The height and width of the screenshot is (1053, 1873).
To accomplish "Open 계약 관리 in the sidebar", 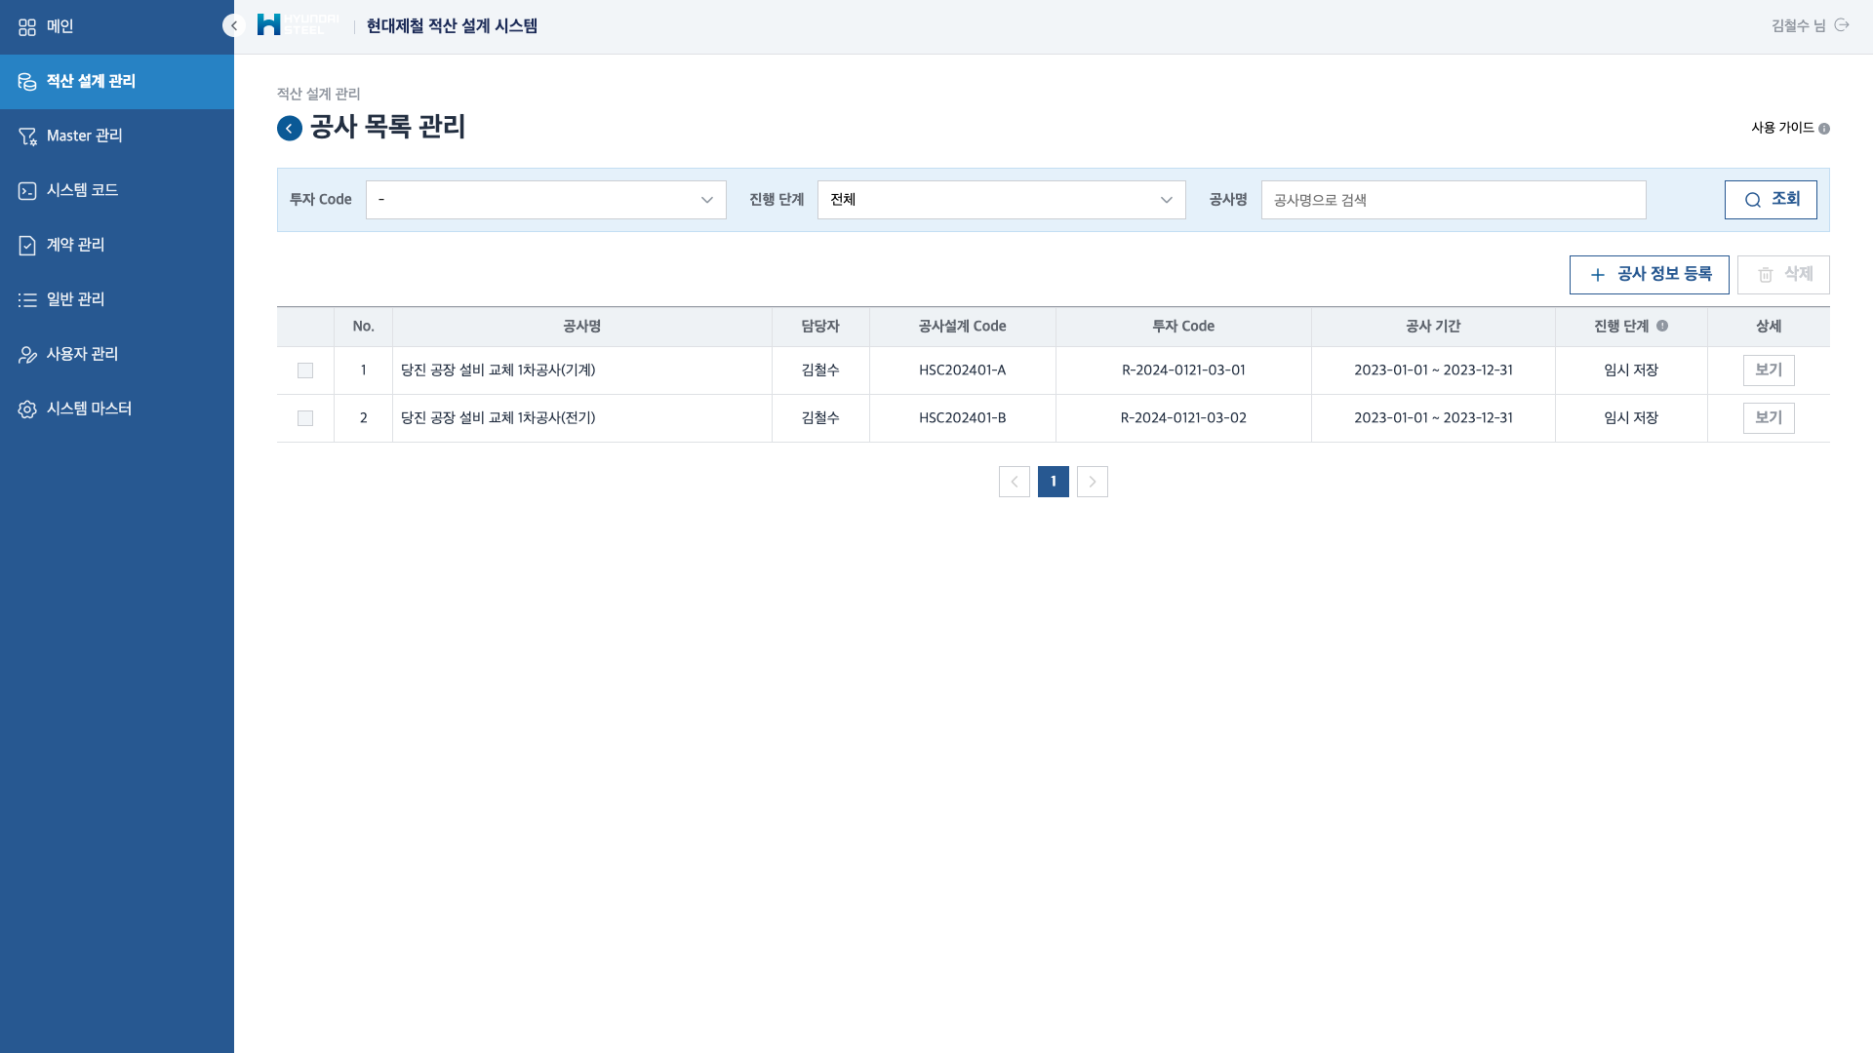I will (76, 245).
